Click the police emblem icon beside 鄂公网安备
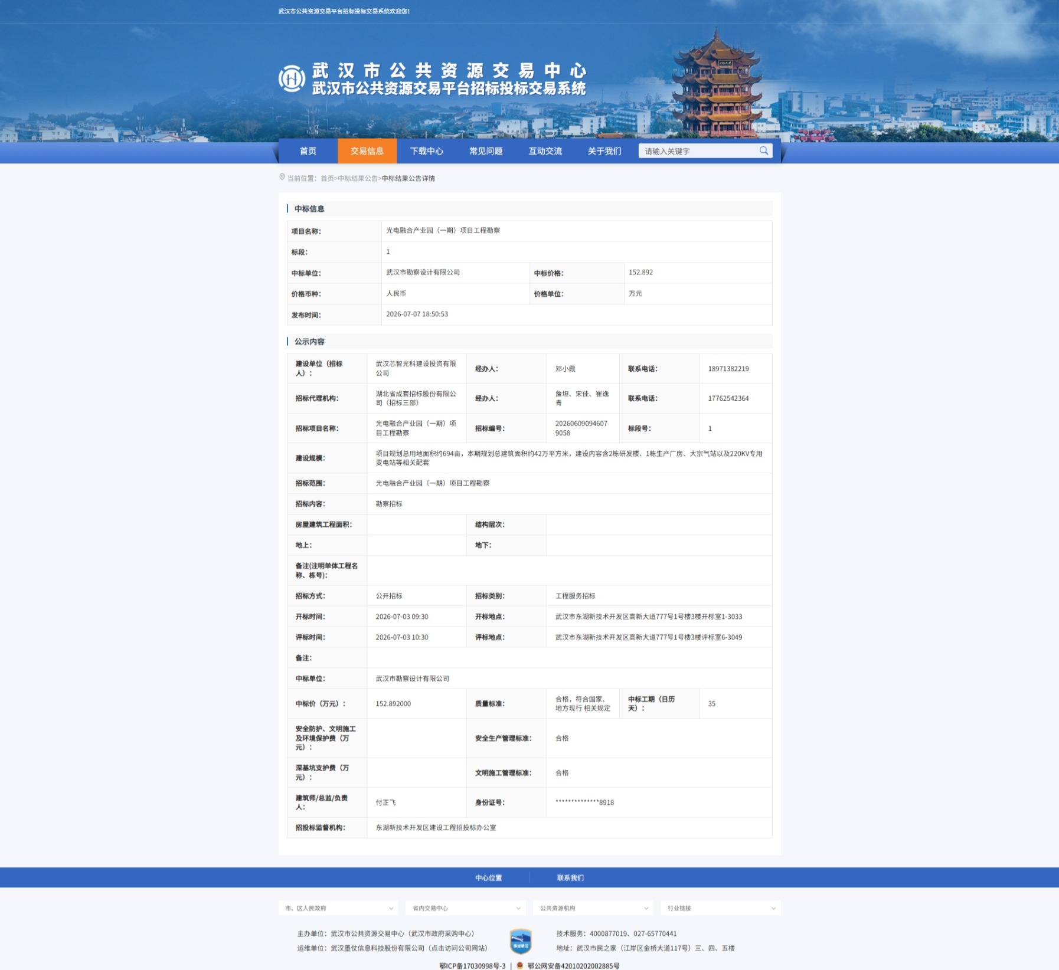Screen dimensions: 1059x970 tap(520, 965)
